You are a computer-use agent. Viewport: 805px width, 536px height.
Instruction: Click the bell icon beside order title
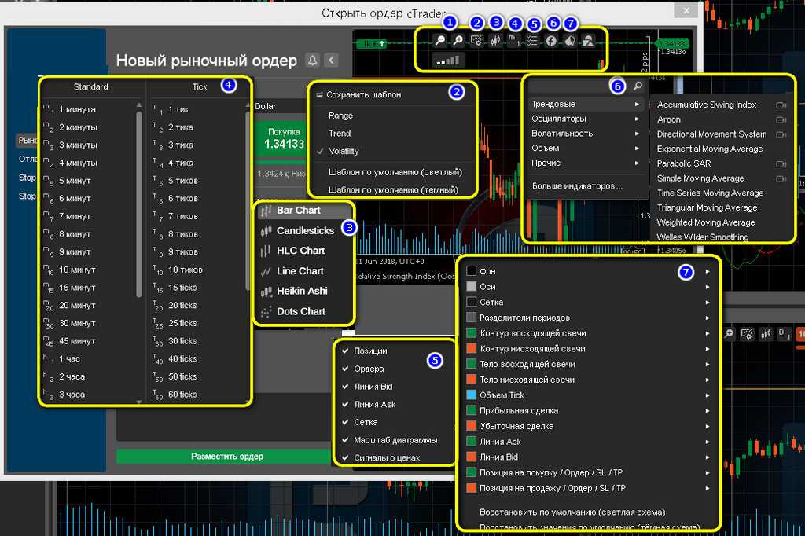(312, 61)
